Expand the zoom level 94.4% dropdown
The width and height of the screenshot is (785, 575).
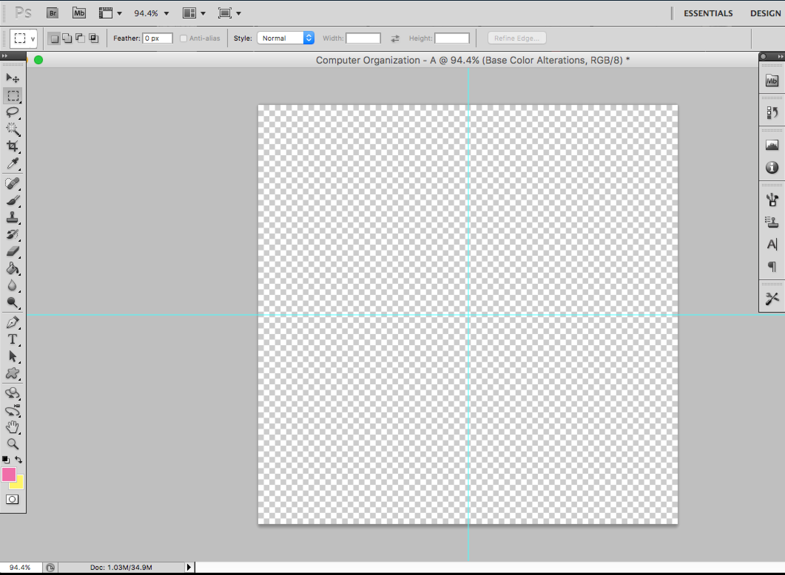click(166, 14)
